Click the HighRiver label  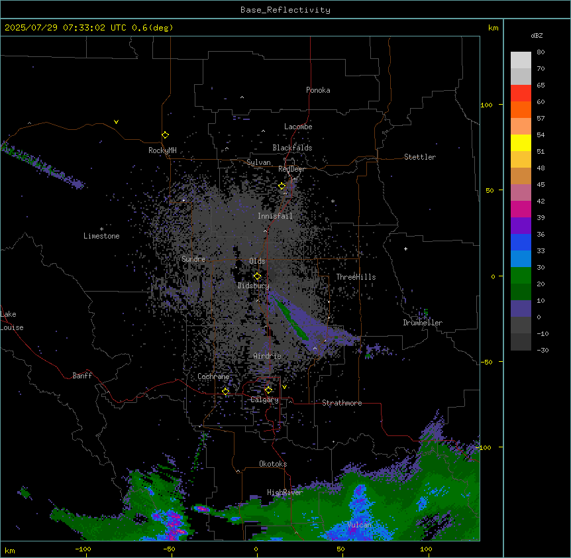(x=285, y=492)
